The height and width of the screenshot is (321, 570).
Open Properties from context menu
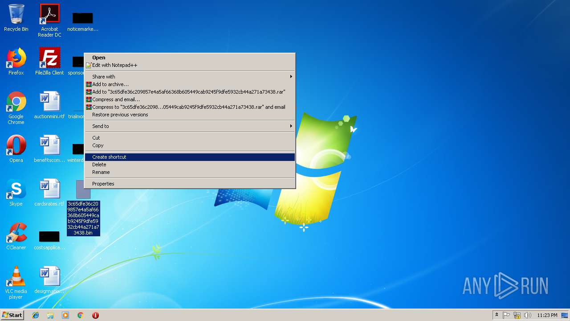[190, 184]
